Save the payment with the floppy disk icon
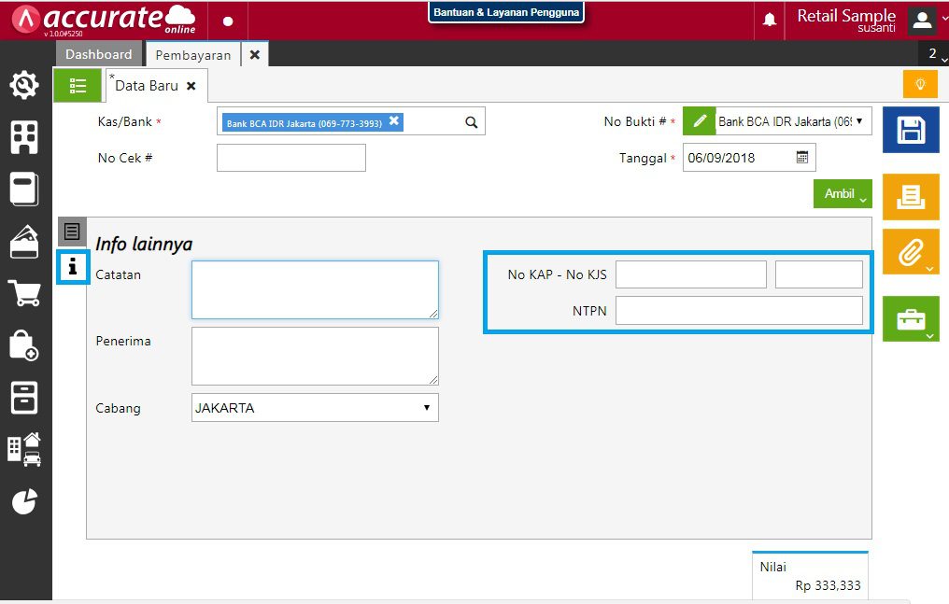The height and width of the screenshot is (604, 949). (910, 130)
